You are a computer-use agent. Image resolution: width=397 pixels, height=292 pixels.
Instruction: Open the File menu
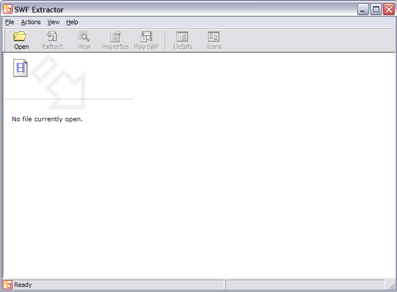[x=10, y=22]
